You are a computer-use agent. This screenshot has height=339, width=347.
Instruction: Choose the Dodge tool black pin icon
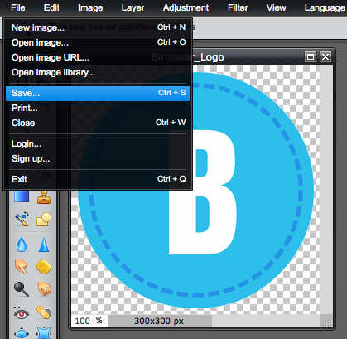tap(22, 289)
